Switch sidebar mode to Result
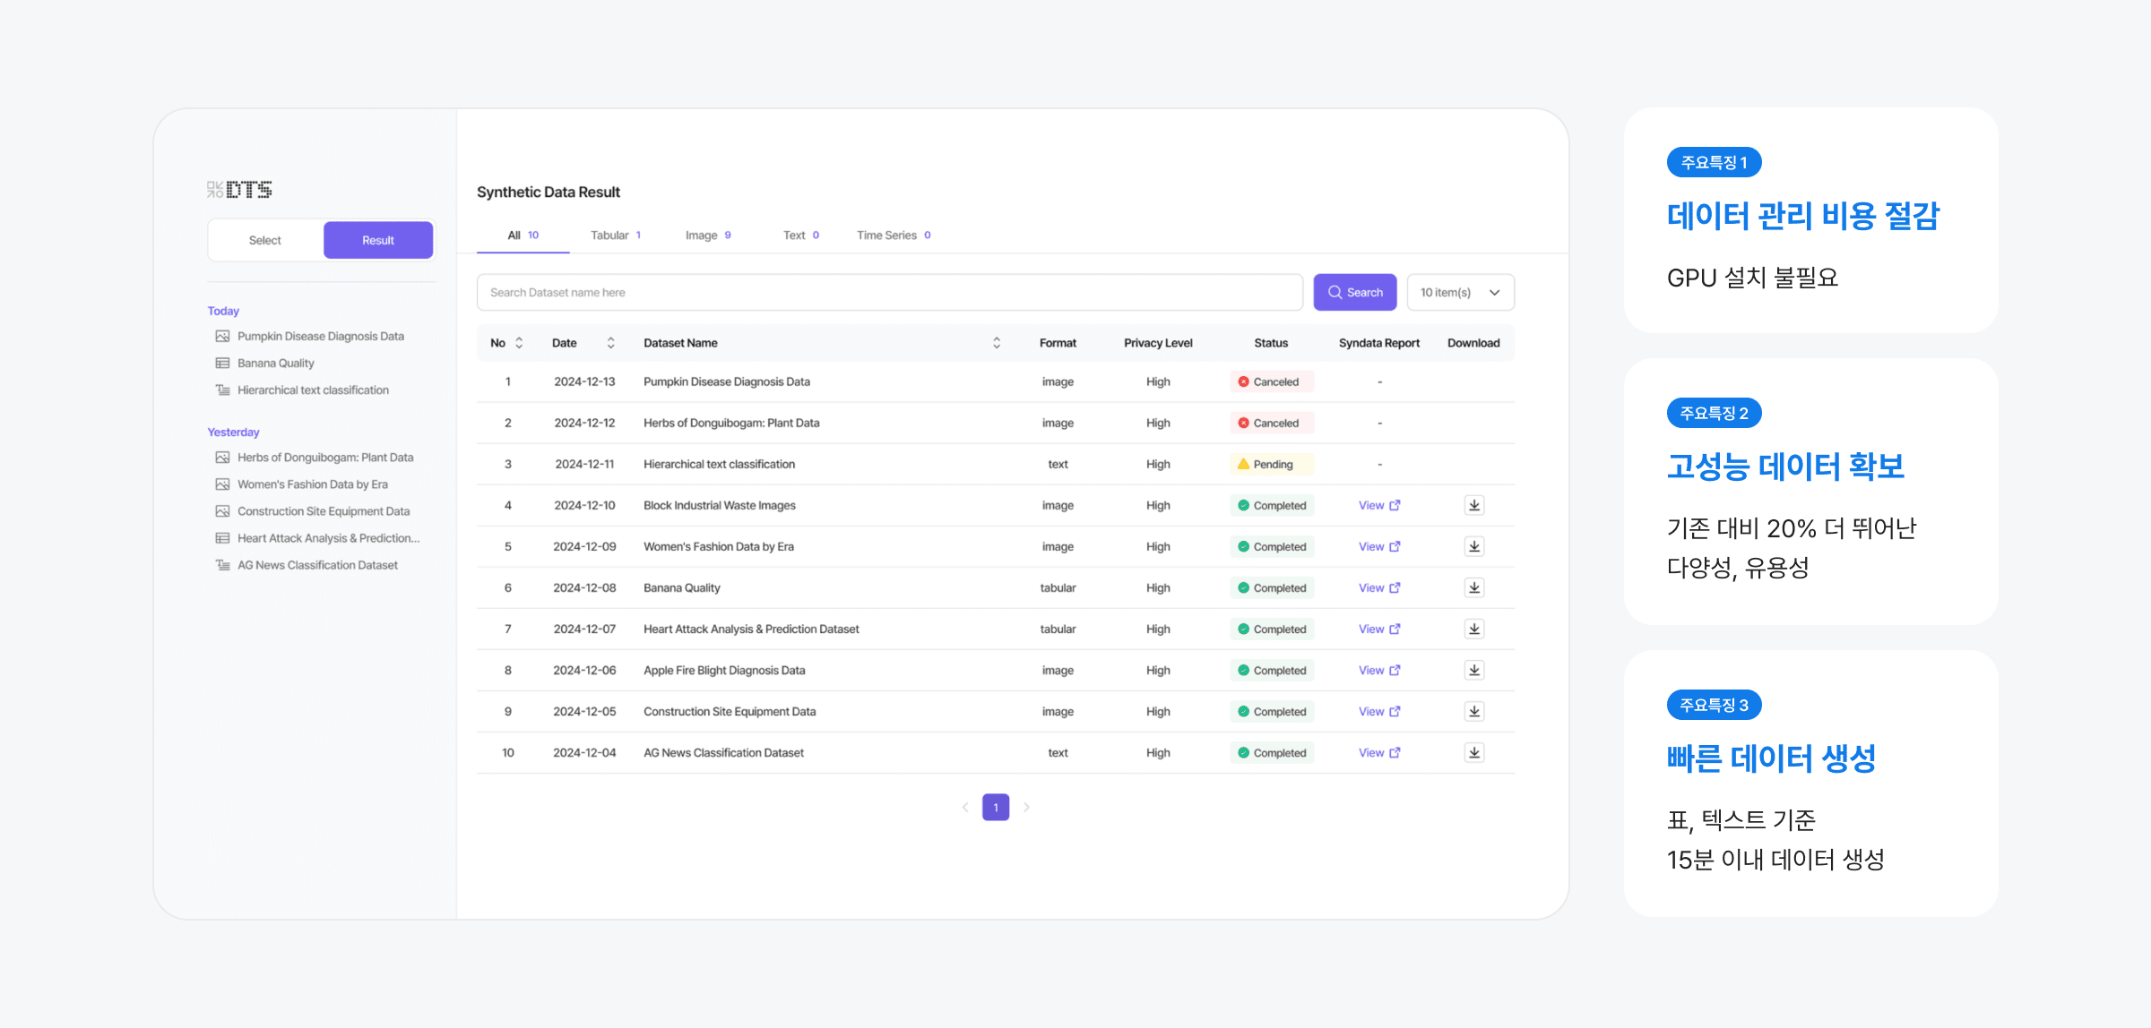This screenshot has height=1028, width=2151. [x=377, y=240]
